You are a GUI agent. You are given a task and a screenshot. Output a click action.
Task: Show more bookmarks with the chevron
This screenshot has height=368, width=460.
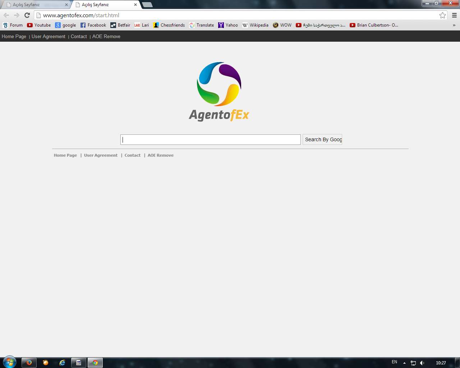point(454,25)
